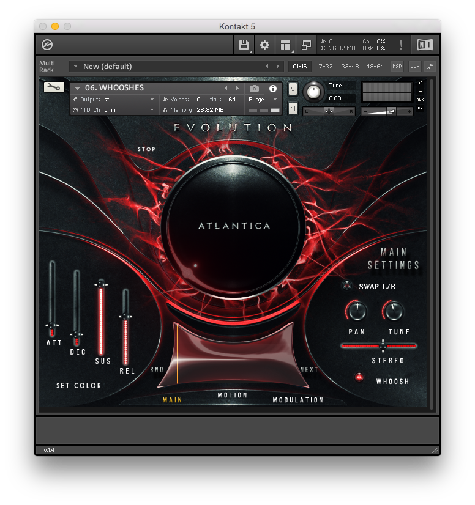Viewport: 475px width, 505px height.
Task: Go to previous instrument using left arrow
Action: point(226,88)
